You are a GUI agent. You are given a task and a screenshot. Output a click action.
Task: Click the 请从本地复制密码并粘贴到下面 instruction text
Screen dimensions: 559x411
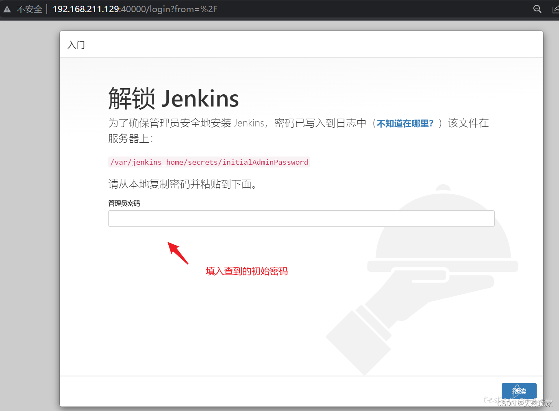pos(183,184)
